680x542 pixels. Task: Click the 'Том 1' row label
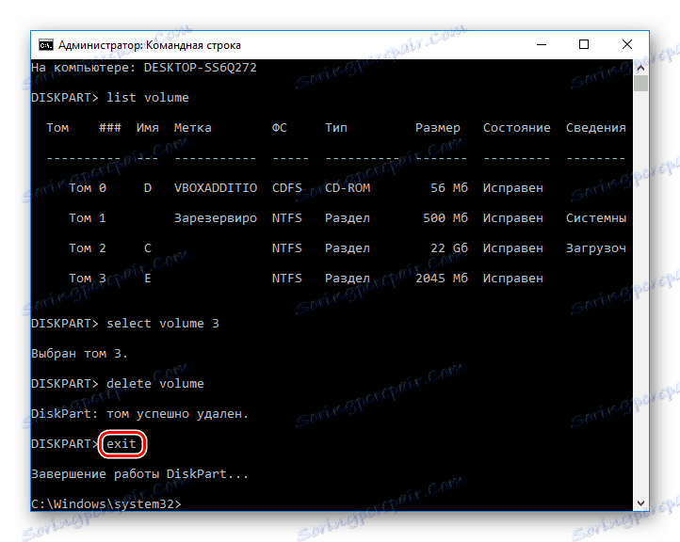[x=88, y=218]
